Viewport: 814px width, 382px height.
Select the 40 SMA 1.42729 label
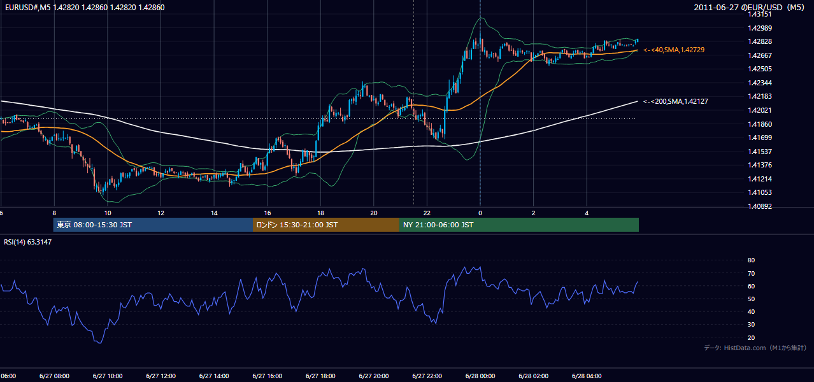point(674,50)
